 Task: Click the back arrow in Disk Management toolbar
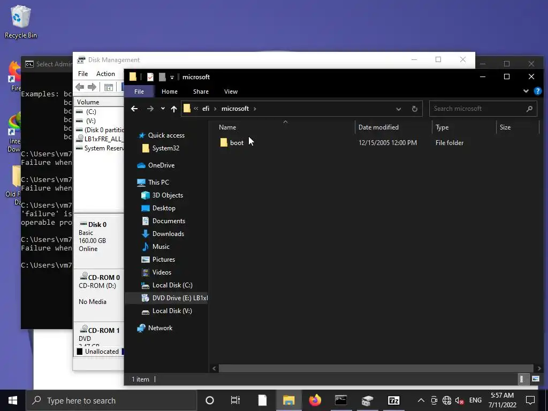click(x=80, y=87)
